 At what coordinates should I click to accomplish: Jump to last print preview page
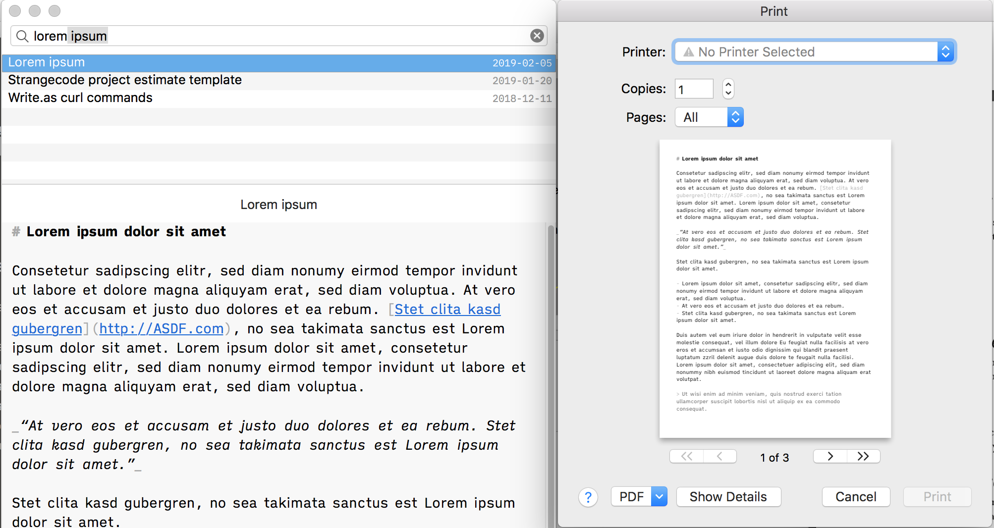863,456
